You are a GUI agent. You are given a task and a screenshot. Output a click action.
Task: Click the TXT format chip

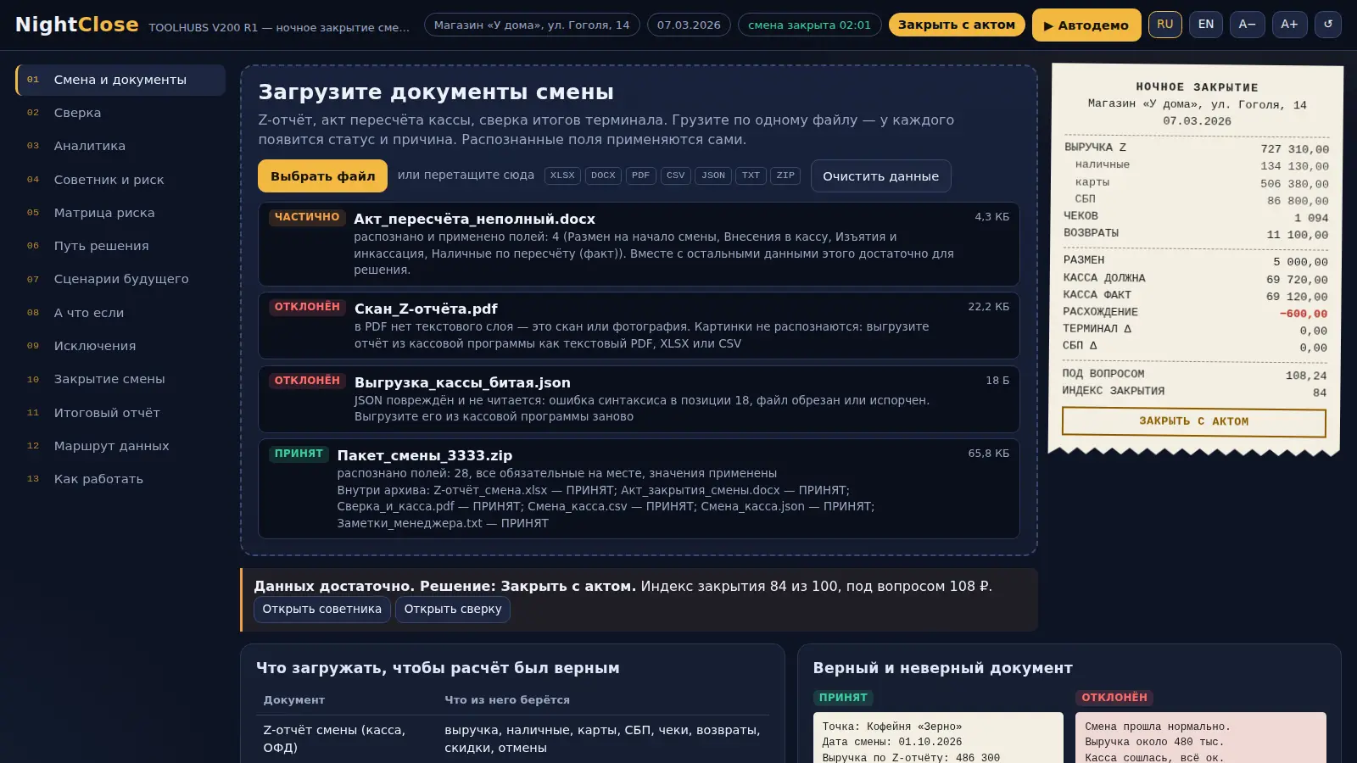pos(751,175)
